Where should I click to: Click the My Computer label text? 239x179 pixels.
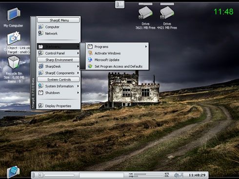(x=13, y=25)
